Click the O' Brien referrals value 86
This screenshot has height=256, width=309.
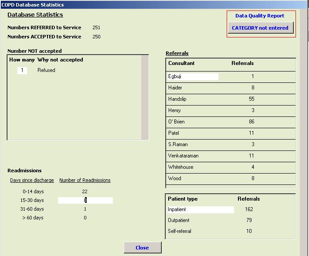[x=251, y=122]
